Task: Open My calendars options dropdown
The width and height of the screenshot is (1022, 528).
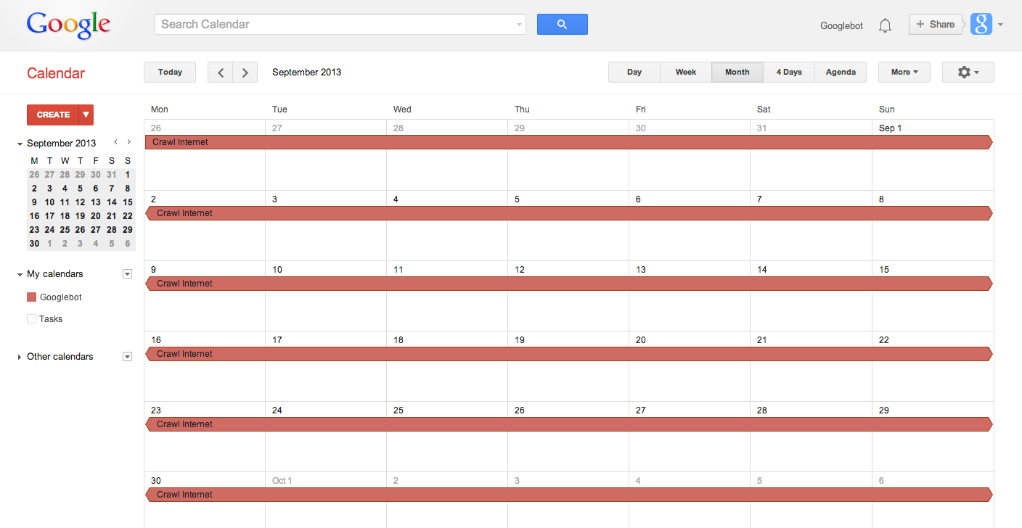Action: tap(127, 273)
